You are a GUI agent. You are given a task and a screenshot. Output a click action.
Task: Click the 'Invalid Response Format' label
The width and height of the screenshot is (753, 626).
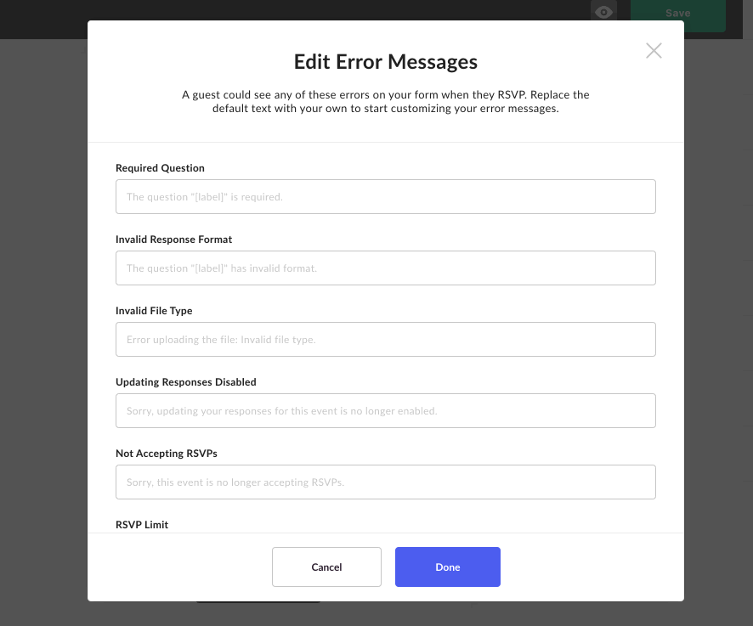[174, 239]
